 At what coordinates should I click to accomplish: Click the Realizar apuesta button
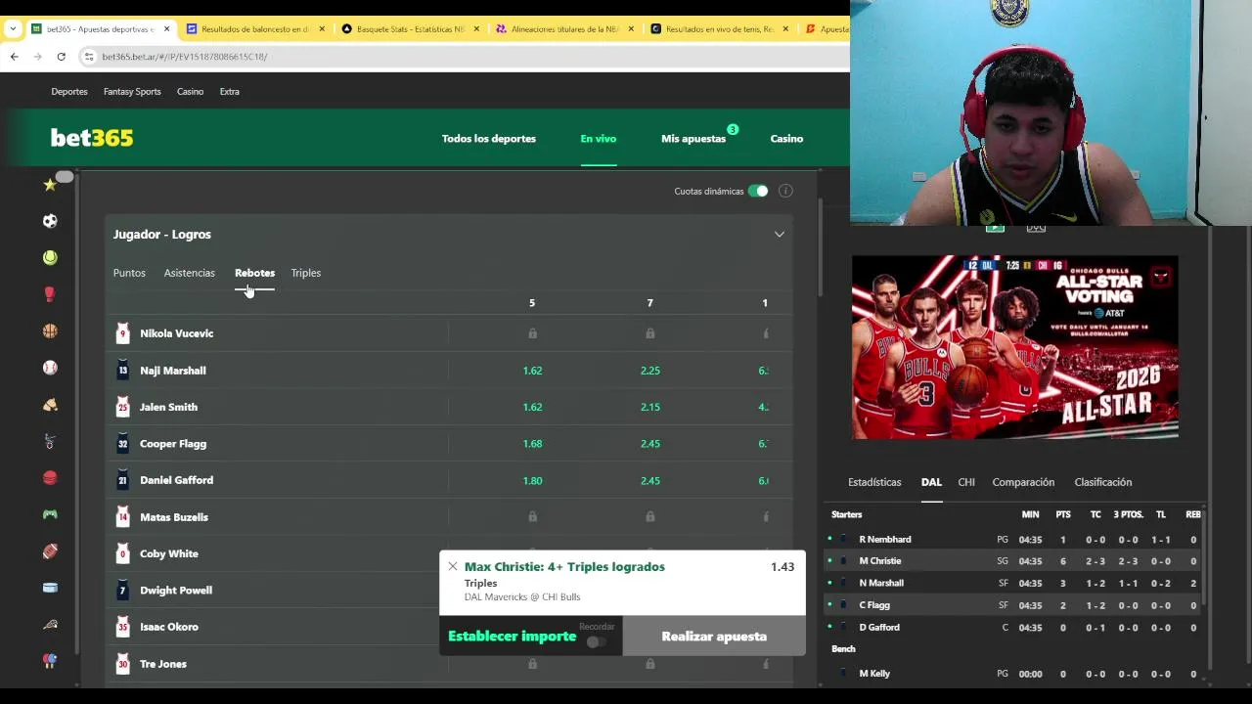[714, 636]
